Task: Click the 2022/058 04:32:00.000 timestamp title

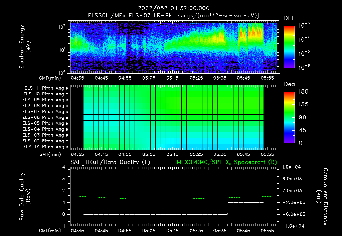Action: coord(173,8)
